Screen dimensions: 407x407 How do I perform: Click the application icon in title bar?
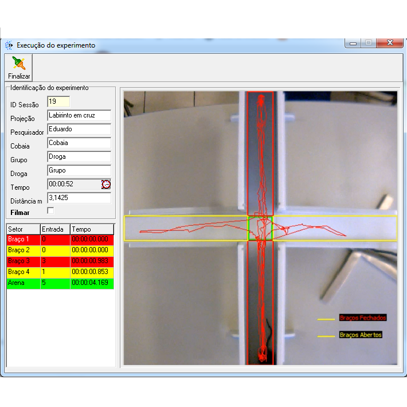[x=9, y=45]
